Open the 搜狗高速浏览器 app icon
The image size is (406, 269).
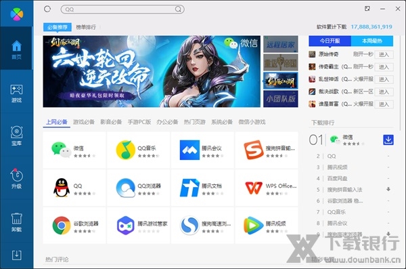(x=189, y=226)
